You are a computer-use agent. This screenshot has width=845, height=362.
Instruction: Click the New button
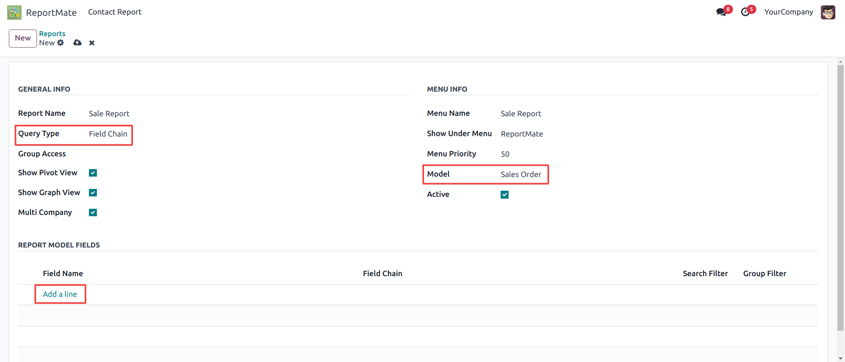(x=23, y=38)
